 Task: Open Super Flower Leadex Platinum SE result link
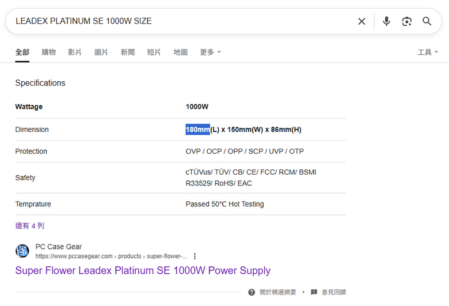143,270
